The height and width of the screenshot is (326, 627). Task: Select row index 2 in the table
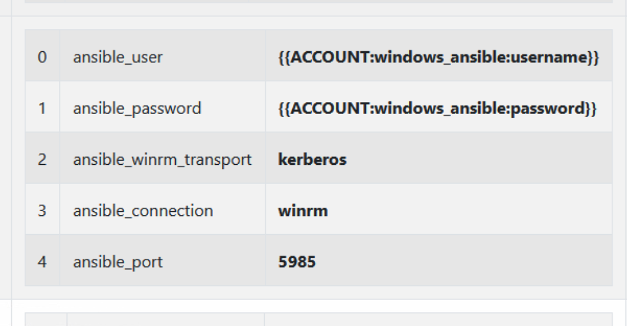point(42,159)
